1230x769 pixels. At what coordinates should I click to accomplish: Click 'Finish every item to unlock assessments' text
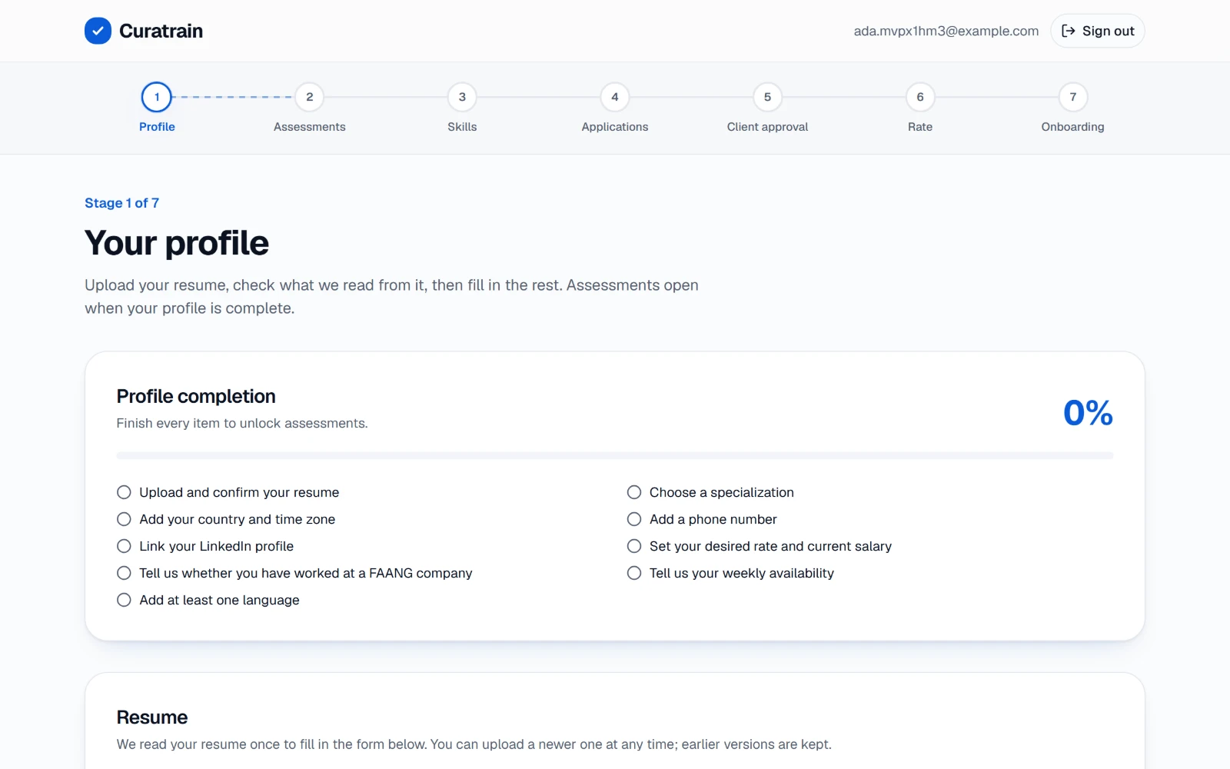(x=242, y=424)
